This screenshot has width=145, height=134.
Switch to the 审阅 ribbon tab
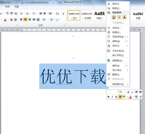pos(7,7)
